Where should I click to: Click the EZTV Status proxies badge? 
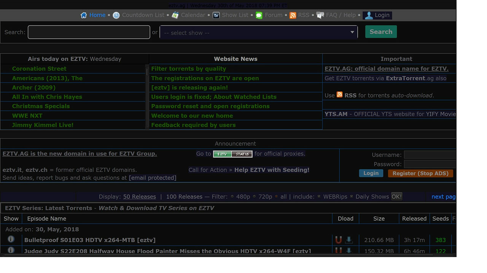(x=232, y=154)
